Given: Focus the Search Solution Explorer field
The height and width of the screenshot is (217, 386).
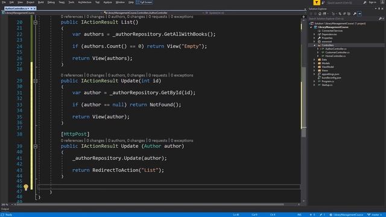Looking at the screenshot, I should coord(343,19).
